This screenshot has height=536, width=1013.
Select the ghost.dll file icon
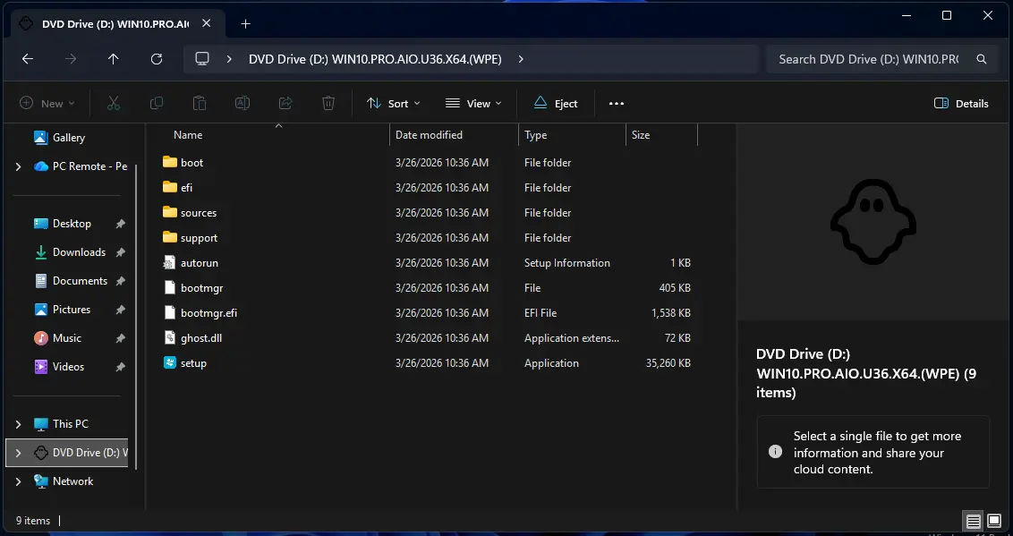click(x=170, y=337)
